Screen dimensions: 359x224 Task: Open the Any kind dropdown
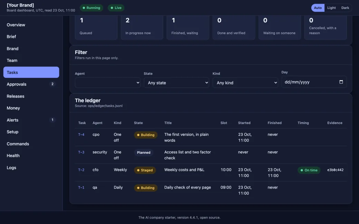(x=245, y=82)
